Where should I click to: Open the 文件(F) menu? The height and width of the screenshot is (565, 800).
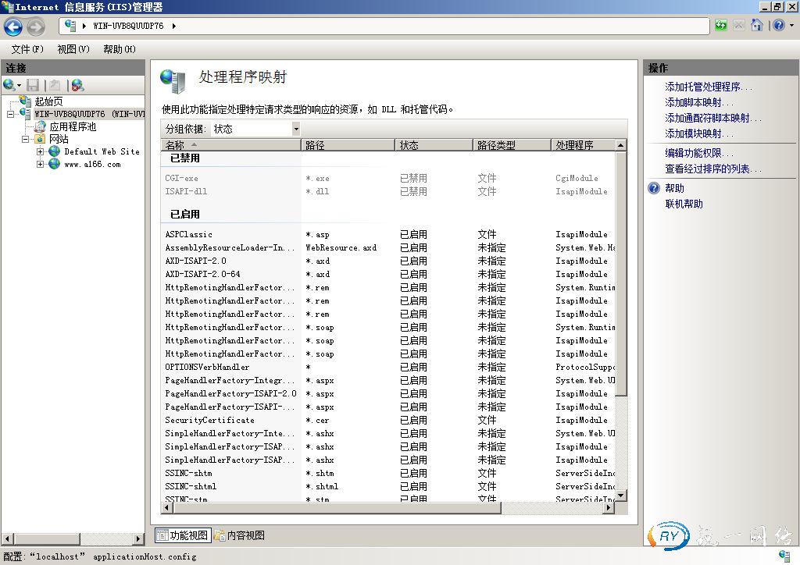27,49
